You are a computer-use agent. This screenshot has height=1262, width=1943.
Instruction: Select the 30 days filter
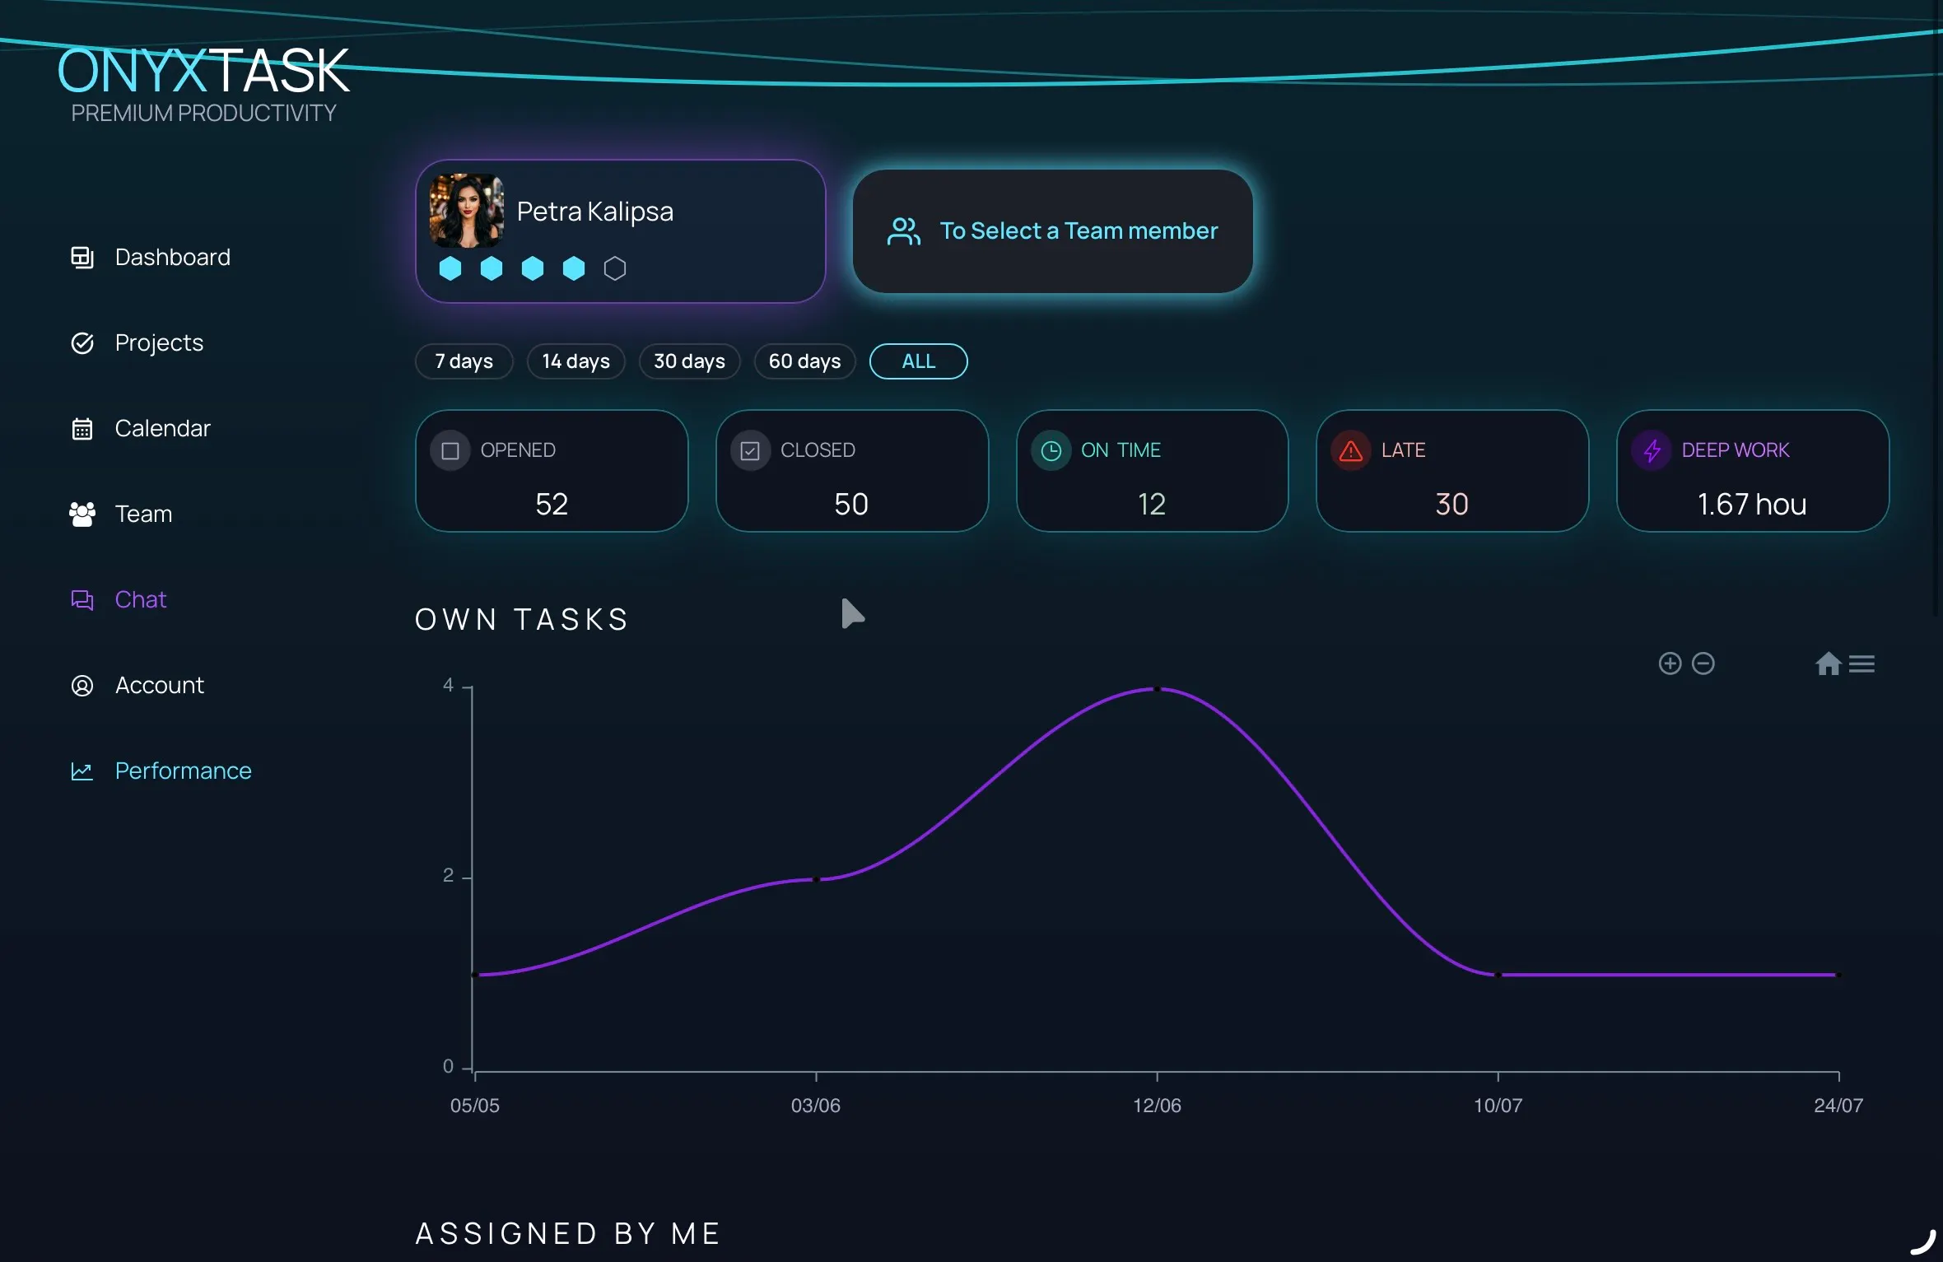tap(690, 361)
